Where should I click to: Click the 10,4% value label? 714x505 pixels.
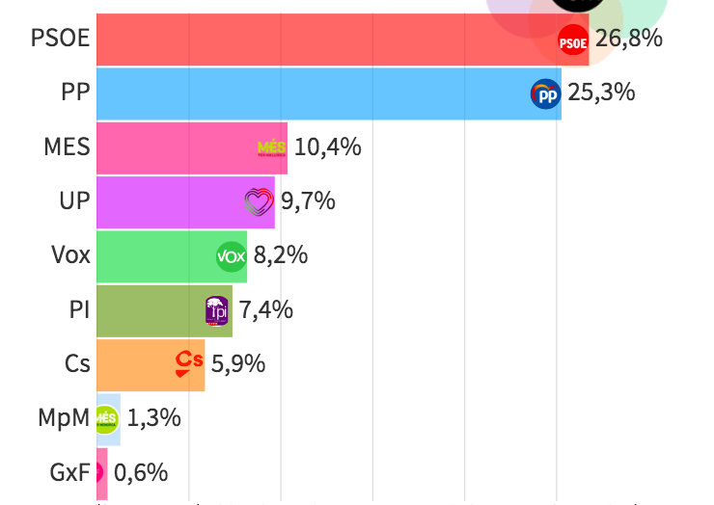[x=328, y=147]
